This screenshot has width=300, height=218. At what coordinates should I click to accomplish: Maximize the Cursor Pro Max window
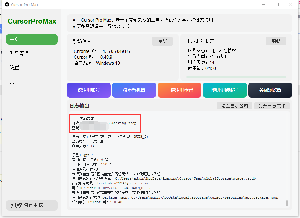coord(277,4)
